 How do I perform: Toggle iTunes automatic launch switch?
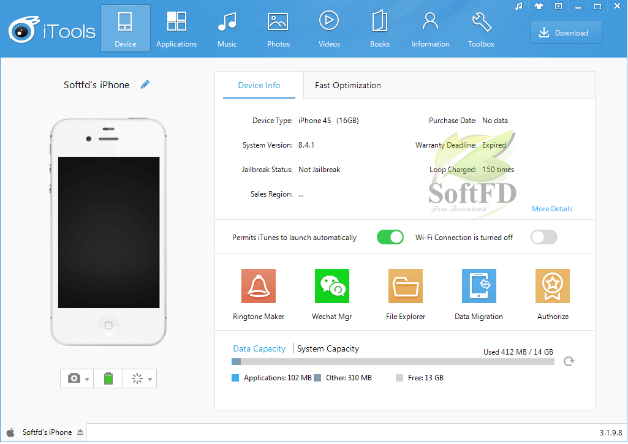pos(390,238)
